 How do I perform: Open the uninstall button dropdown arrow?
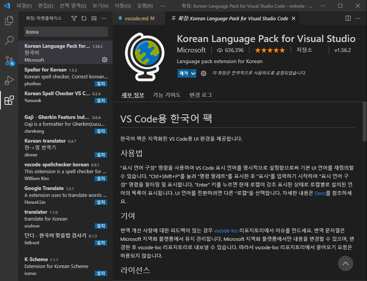pos(193,73)
